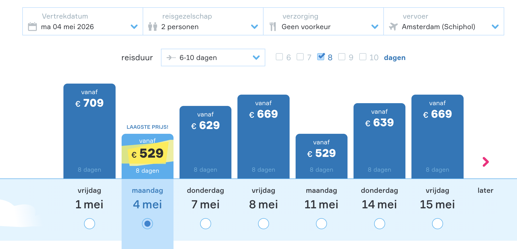Select the maandag 11 mei radio button
This screenshot has height=249, width=517.
pyautogui.click(x=321, y=224)
